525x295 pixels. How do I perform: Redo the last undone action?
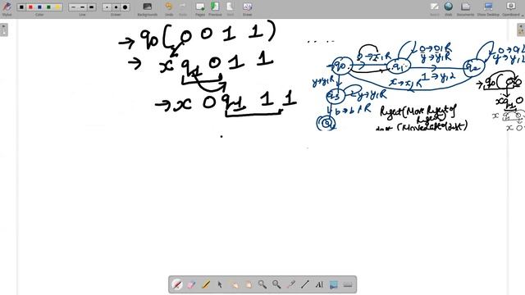pos(183,8)
